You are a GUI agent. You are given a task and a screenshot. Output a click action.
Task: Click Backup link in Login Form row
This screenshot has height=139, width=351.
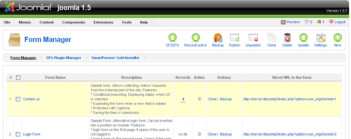(x=226, y=134)
